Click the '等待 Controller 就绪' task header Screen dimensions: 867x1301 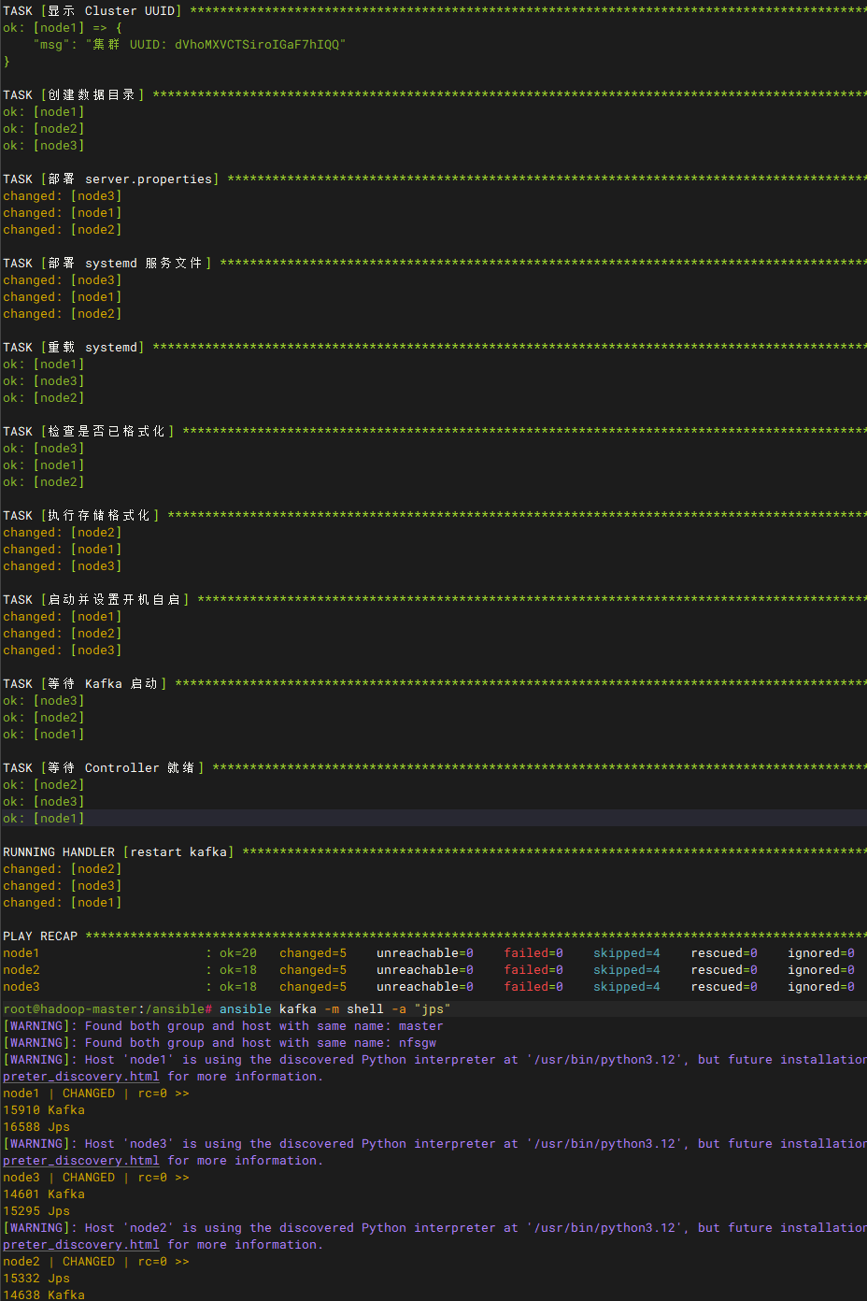434,768
